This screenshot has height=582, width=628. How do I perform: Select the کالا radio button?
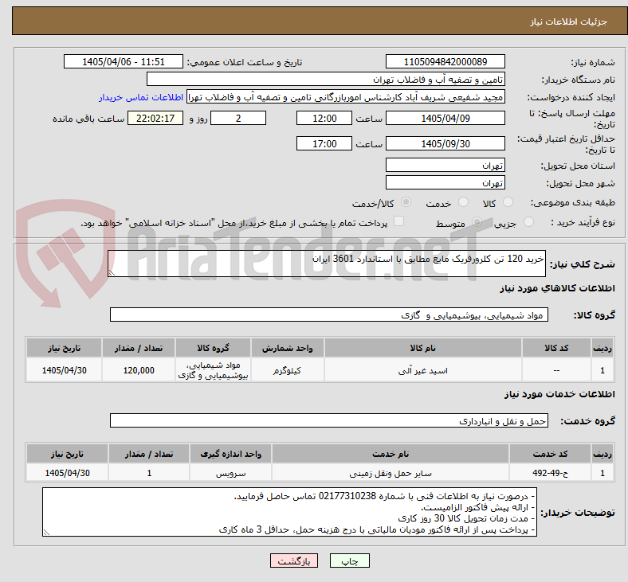pos(508,202)
